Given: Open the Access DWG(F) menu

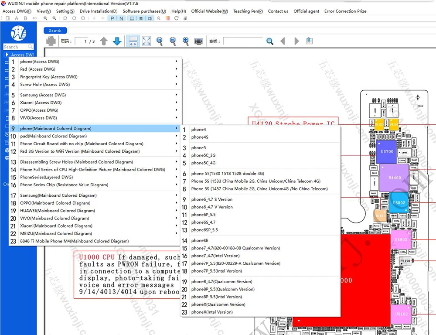Looking at the screenshot, I should (17, 11).
